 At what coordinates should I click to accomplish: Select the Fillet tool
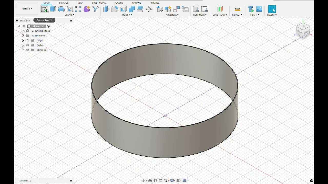tap(115, 9)
